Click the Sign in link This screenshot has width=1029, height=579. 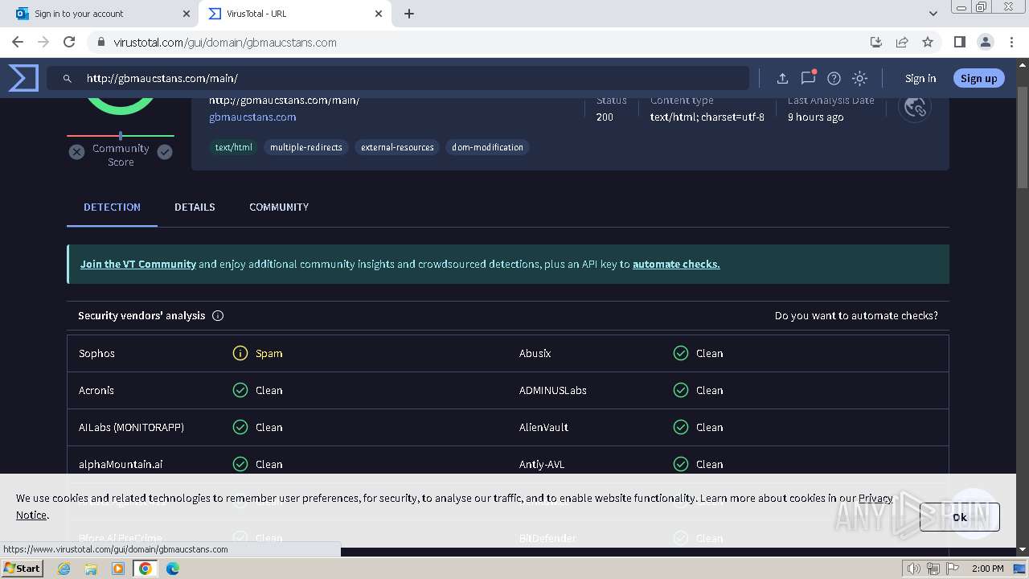point(920,78)
